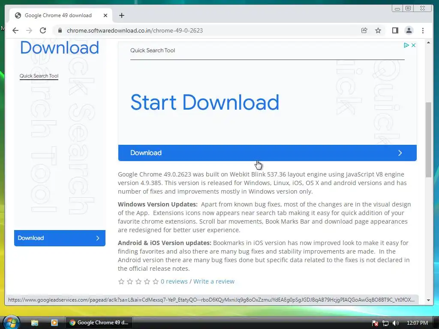Open volume speaker tray icon
439x329 pixels.
[x=396, y=323]
